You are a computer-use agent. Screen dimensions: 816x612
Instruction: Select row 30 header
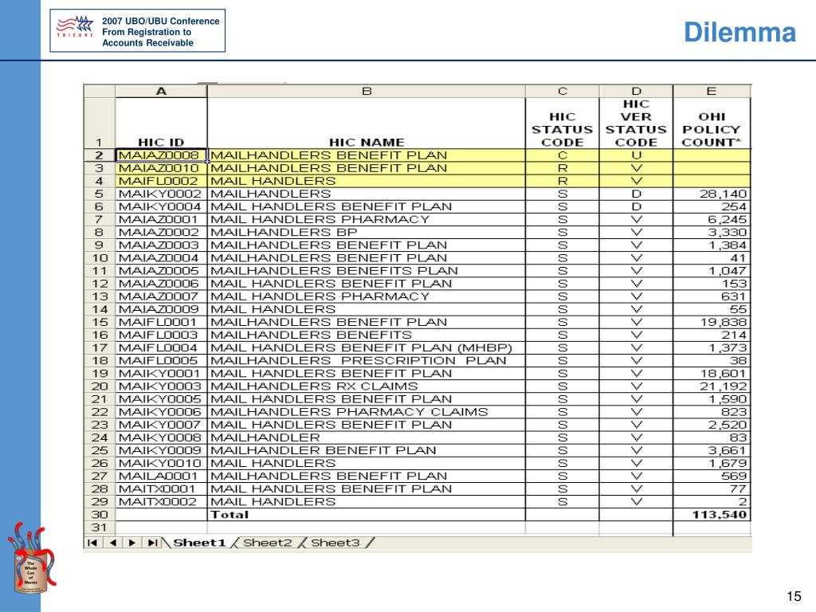100,514
